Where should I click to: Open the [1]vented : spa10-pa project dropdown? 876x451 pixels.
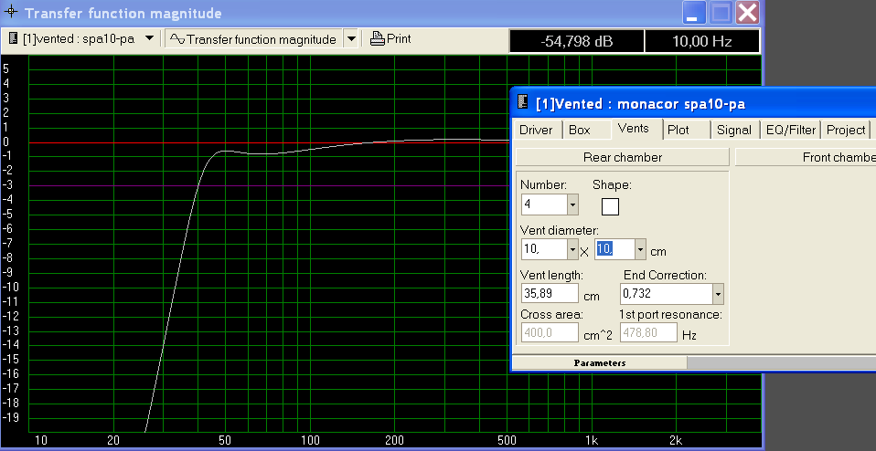tap(149, 39)
